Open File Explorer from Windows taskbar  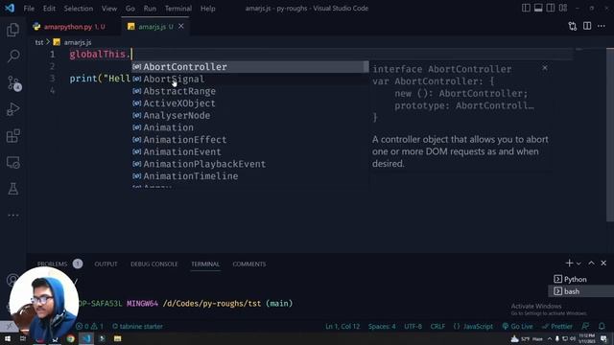point(117,338)
